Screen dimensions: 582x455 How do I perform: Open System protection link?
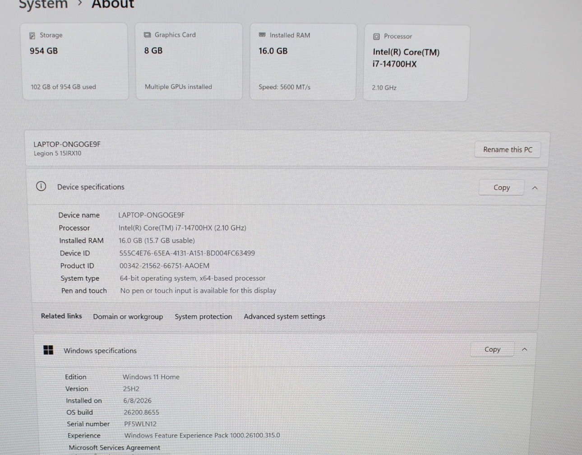point(203,316)
